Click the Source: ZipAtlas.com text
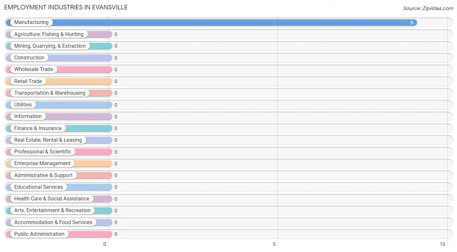The height and width of the screenshot is (252, 457). pyautogui.click(x=428, y=8)
